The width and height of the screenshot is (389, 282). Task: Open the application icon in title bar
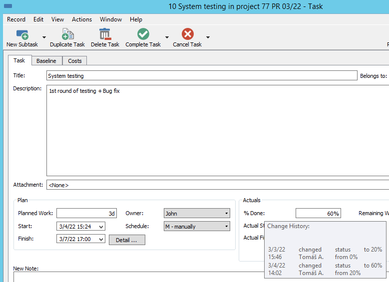point(7,7)
